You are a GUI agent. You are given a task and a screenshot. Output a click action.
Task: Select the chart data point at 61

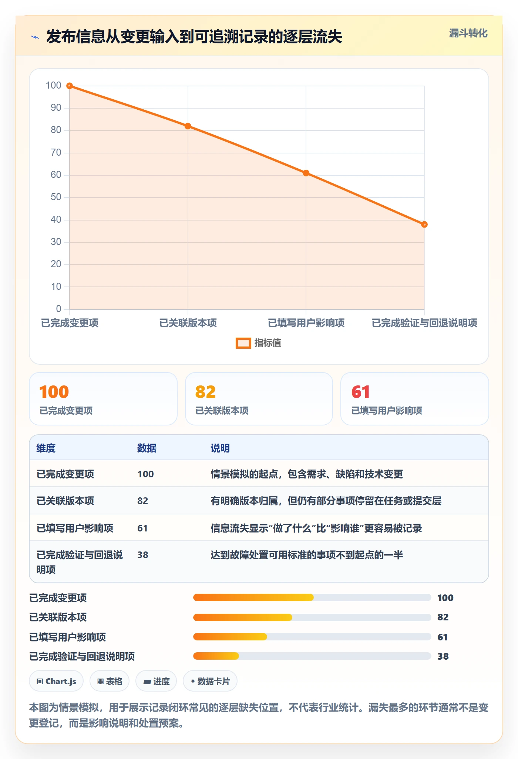[306, 173]
